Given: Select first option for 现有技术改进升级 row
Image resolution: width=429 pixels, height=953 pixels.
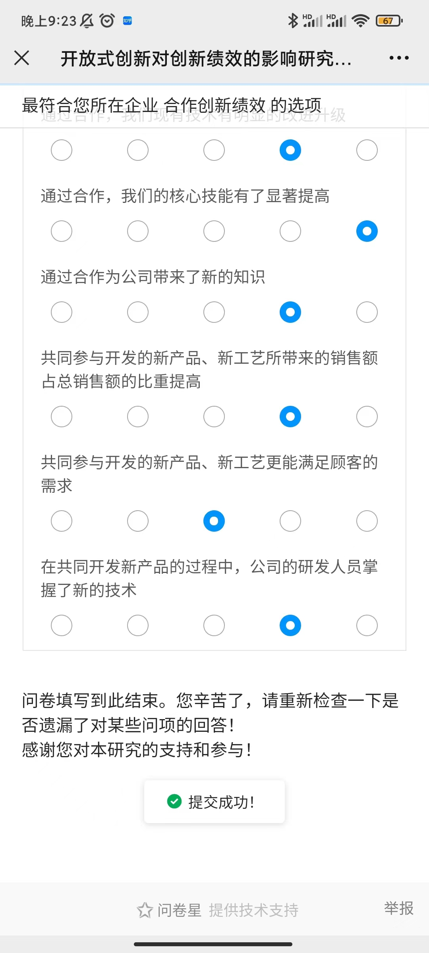Looking at the screenshot, I should (62, 150).
